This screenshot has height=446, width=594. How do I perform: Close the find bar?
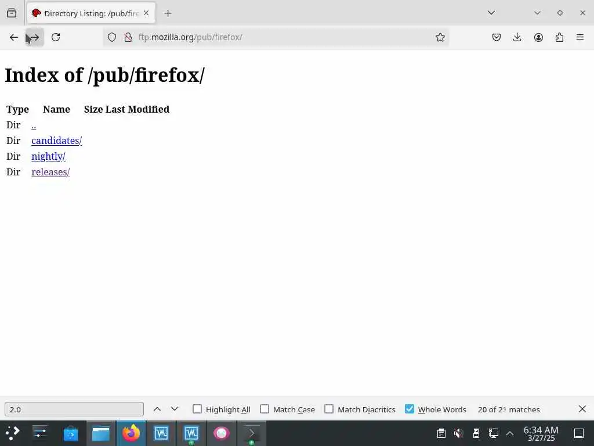tap(582, 409)
